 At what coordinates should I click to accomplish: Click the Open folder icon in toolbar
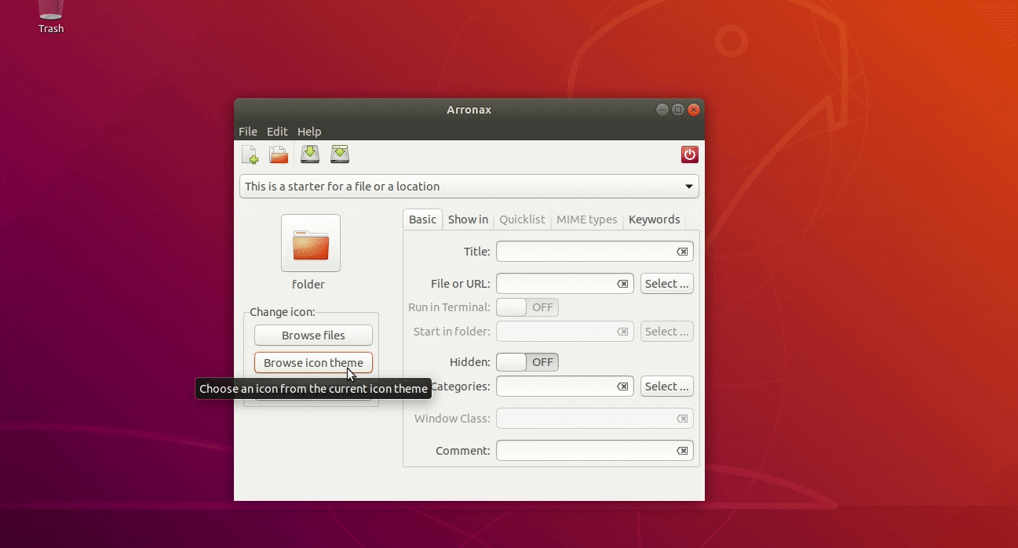pos(279,154)
